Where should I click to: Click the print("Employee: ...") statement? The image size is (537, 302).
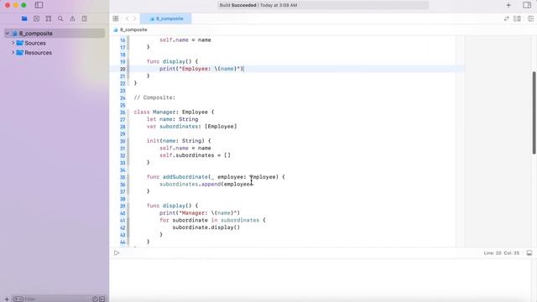(x=201, y=69)
